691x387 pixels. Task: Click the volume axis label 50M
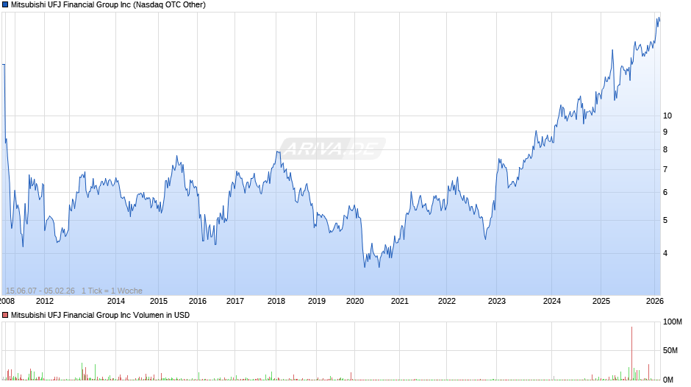tap(670, 350)
